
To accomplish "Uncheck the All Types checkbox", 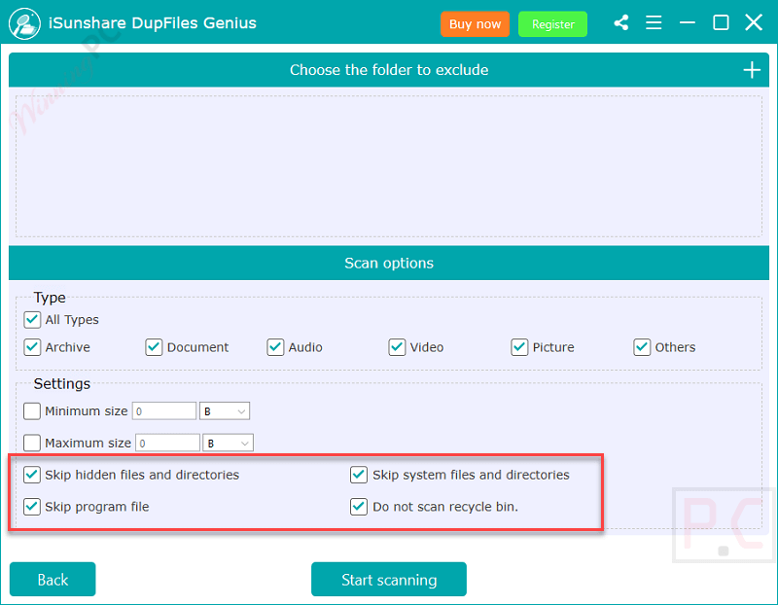I will 33,320.
